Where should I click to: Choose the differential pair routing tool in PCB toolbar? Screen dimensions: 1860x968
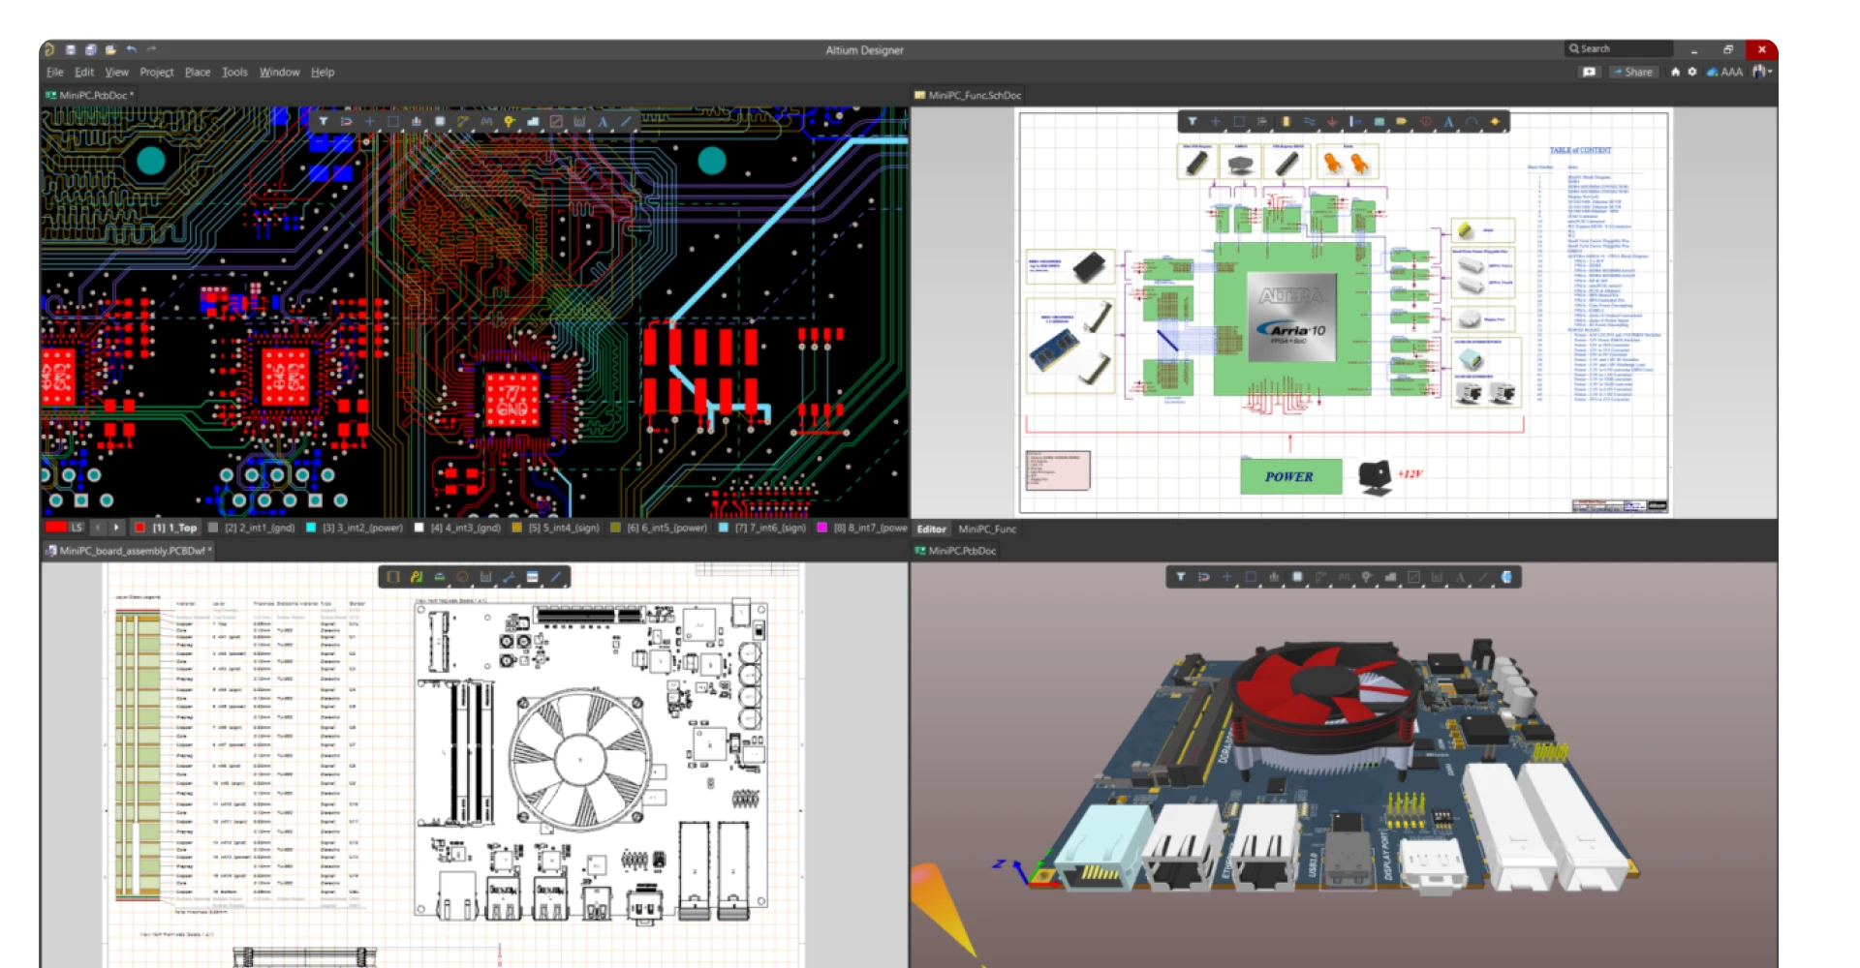tap(486, 121)
